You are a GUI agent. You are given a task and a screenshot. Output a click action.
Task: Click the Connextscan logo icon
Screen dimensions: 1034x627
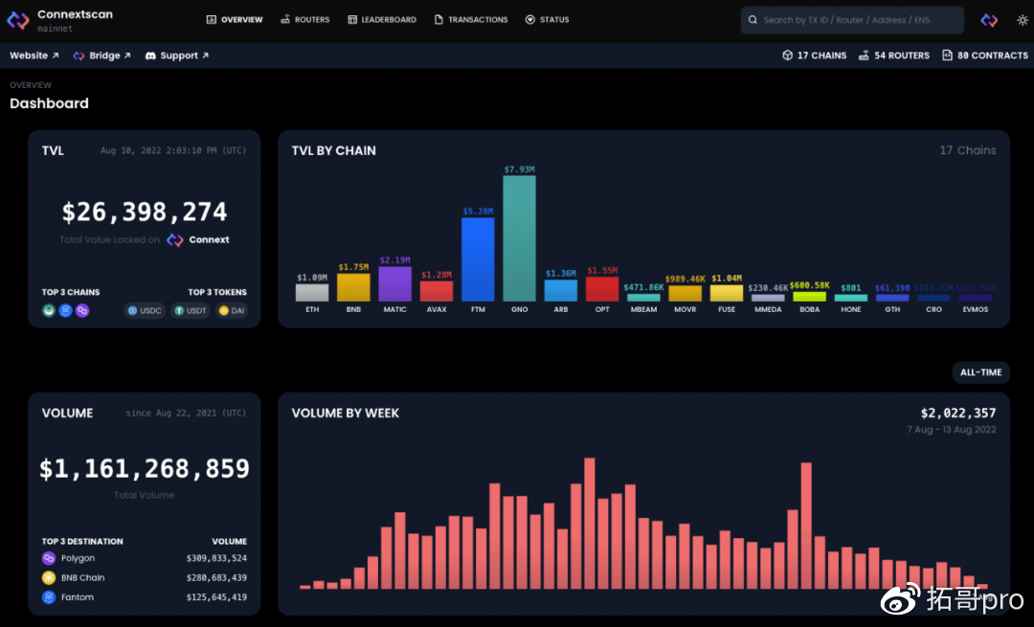[x=18, y=20]
